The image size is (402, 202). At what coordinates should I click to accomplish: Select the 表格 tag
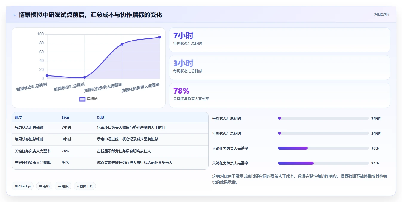tap(44, 186)
